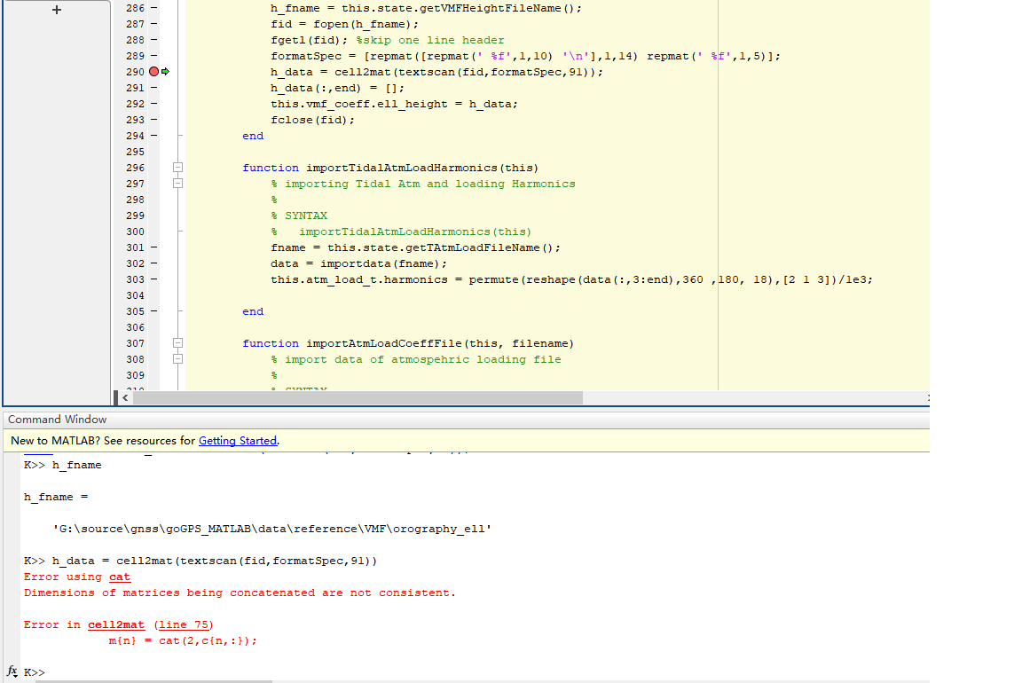
Task: Open the Getting Started link
Action: pyautogui.click(x=237, y=440)
